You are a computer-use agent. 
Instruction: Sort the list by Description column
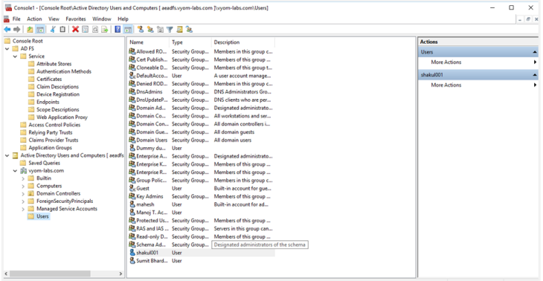tap(243, 42)
